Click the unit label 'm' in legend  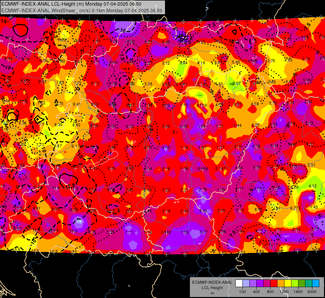pyautogui.click(x=212, y=293)
